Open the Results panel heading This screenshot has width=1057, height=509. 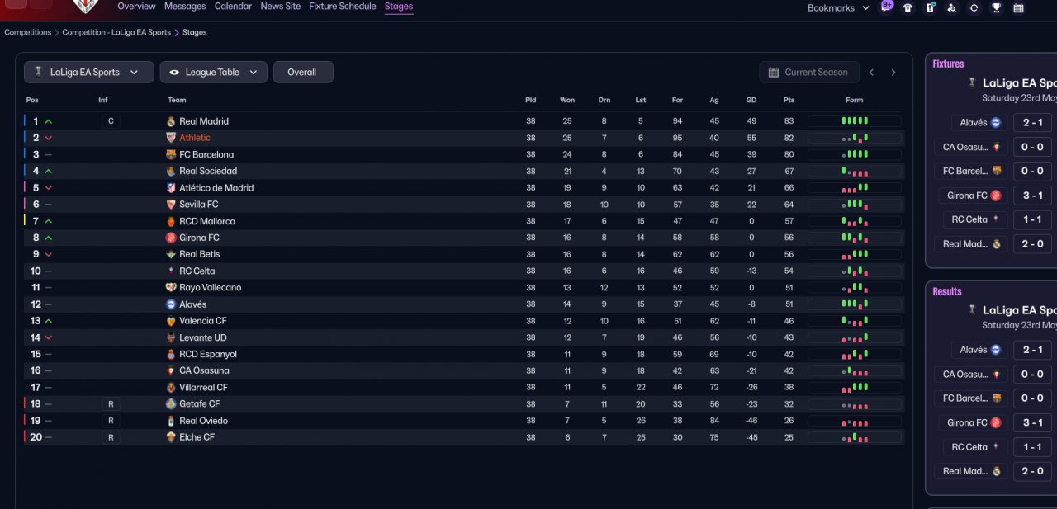tap(947, 291)
